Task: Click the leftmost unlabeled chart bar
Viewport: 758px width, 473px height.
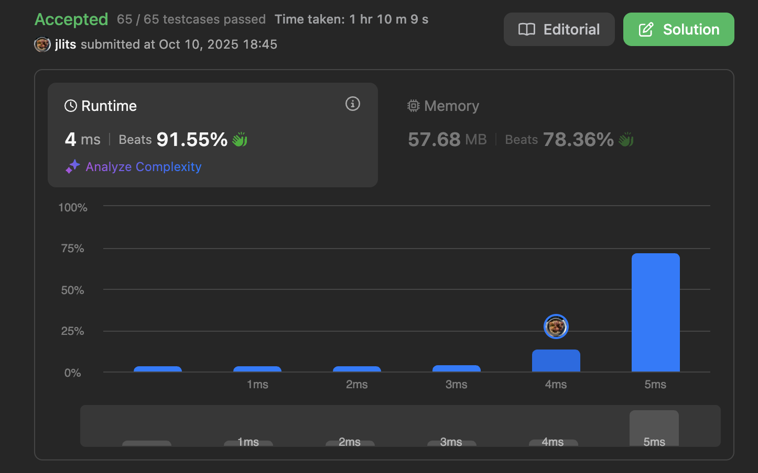Action: click(x=158, y=369)
